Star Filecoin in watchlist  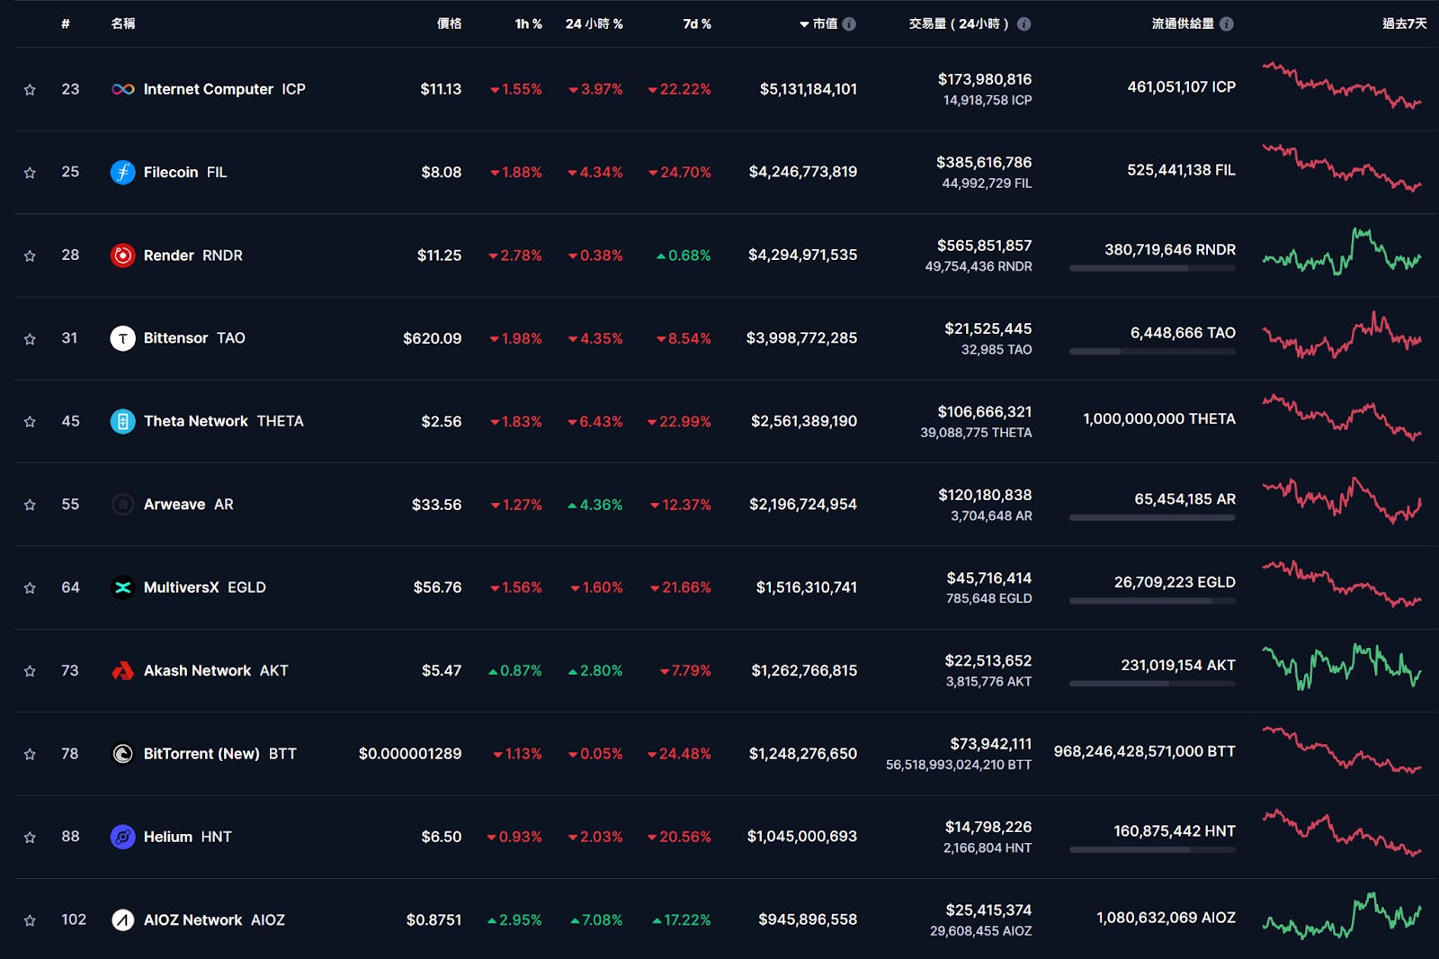30,172
